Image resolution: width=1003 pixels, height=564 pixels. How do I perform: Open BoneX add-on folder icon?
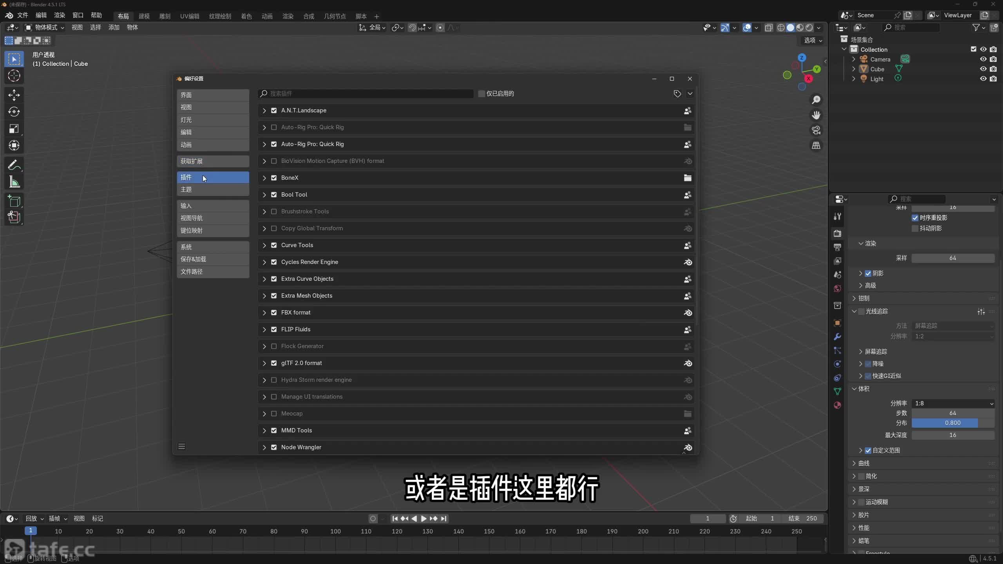(688, 178)
